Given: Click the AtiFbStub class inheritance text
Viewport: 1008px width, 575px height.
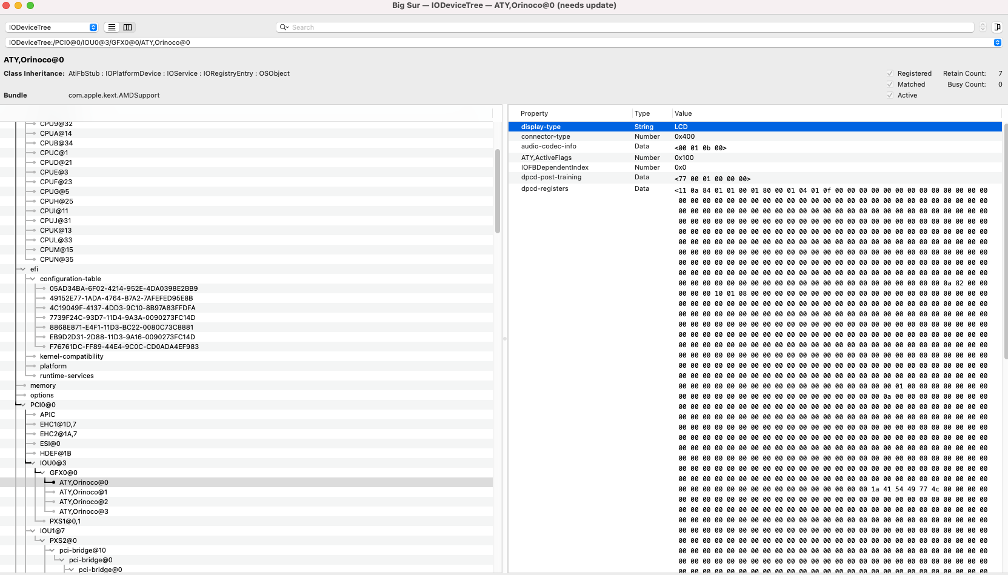Looking at the screenshot, I should [84, 73].
